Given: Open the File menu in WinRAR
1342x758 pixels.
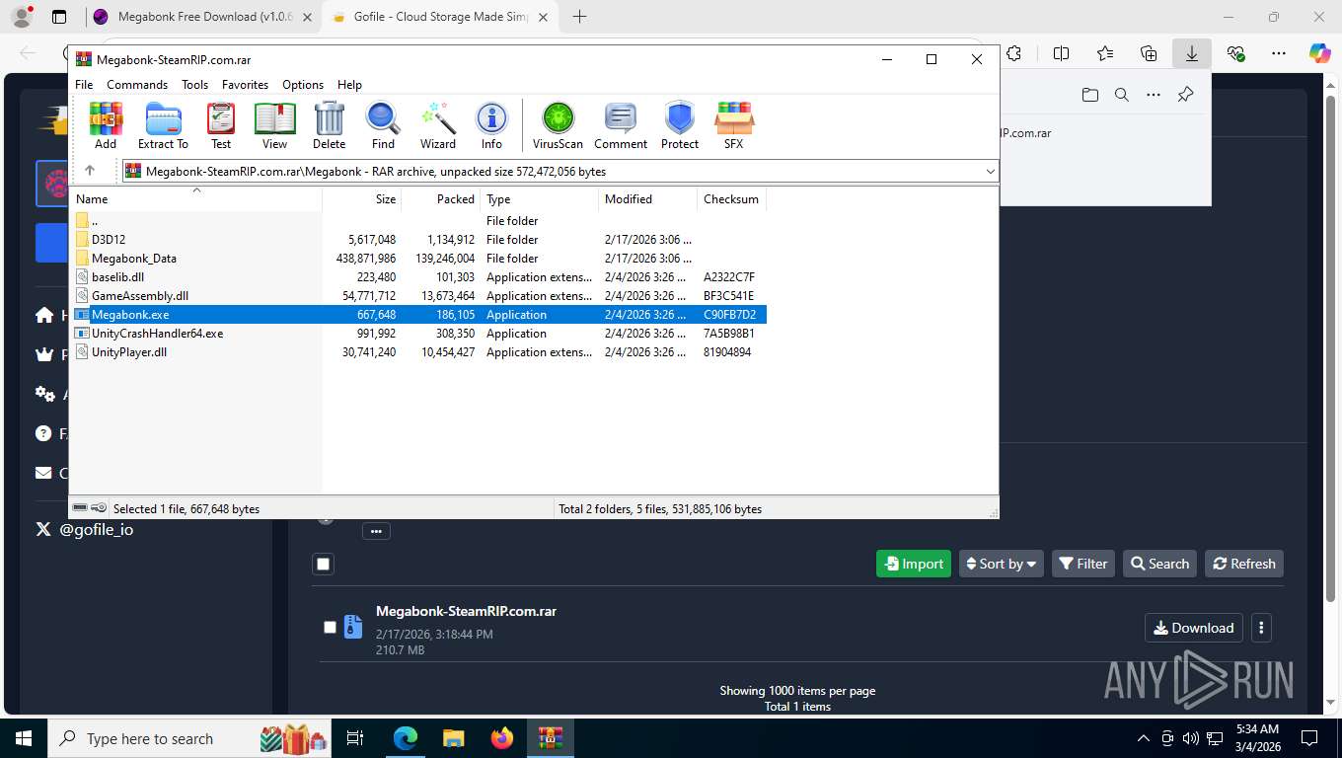Looking at the screenshot, I should [84, 85].
